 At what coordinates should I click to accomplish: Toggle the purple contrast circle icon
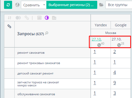click(47, 18)
